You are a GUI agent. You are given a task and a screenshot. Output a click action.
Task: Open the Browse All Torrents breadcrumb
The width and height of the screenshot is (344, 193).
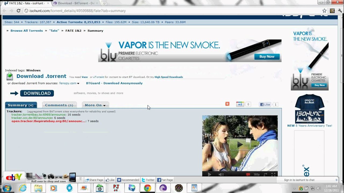27,31
